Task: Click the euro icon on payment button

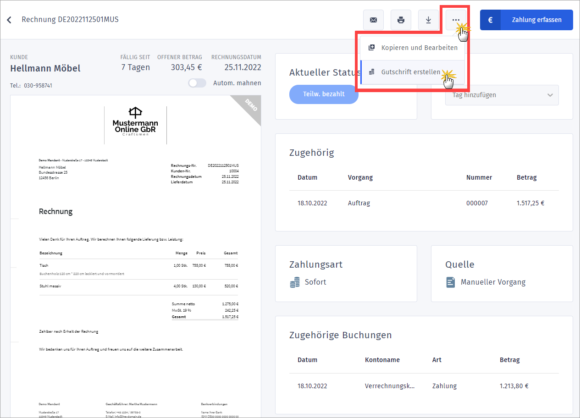Action: (490, 20)
